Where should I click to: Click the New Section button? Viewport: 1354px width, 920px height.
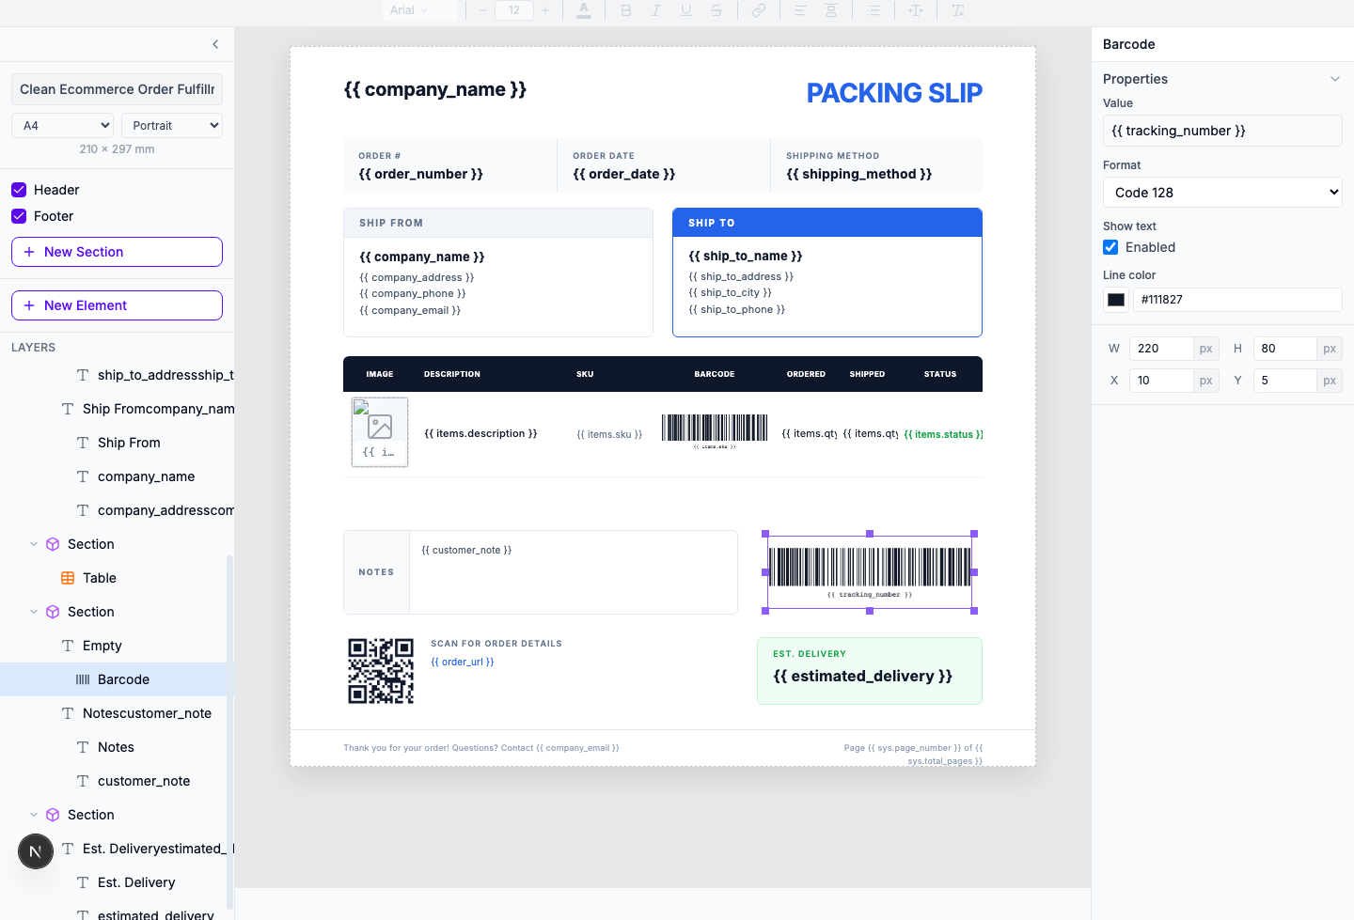(x=117, y=252)
